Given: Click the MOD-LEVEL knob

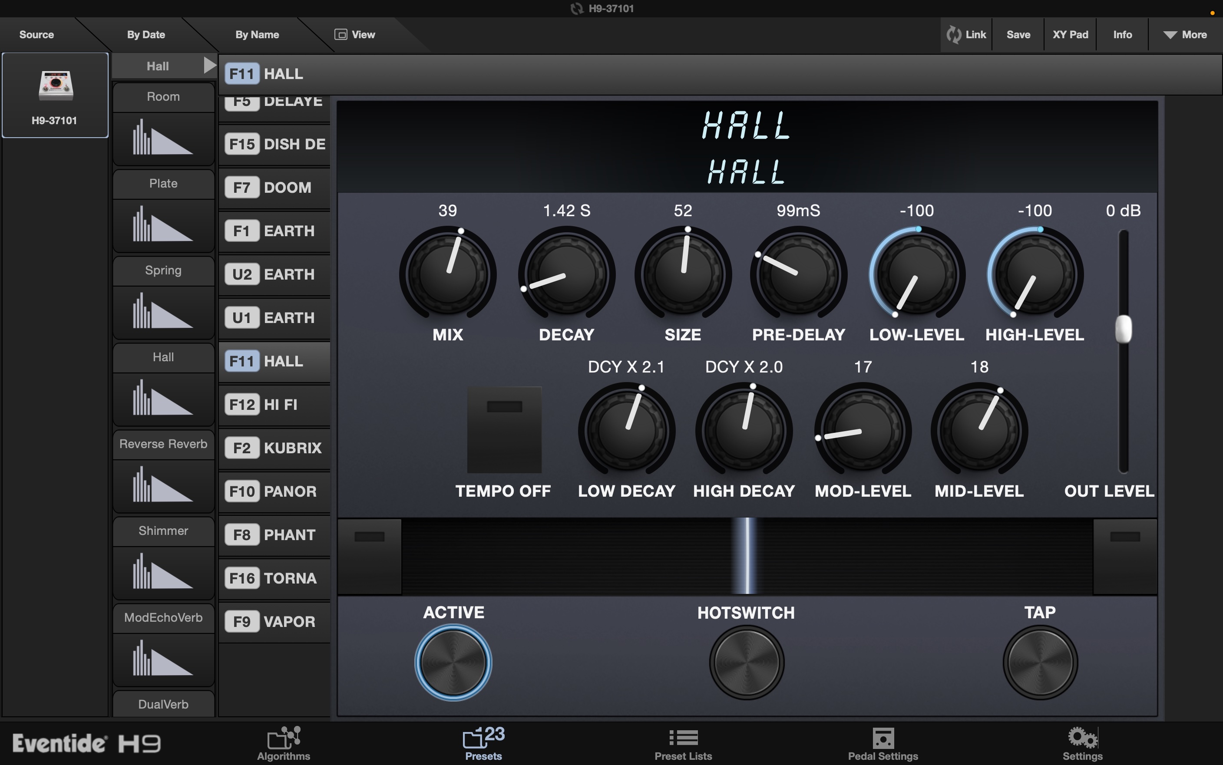Looking at the screenshot, I should point(863,431).
